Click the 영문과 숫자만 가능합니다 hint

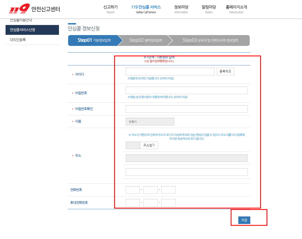click(151, 78)
